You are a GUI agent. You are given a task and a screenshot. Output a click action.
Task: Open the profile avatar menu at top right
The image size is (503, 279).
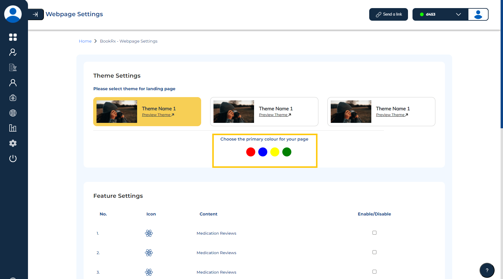[478, 14]
